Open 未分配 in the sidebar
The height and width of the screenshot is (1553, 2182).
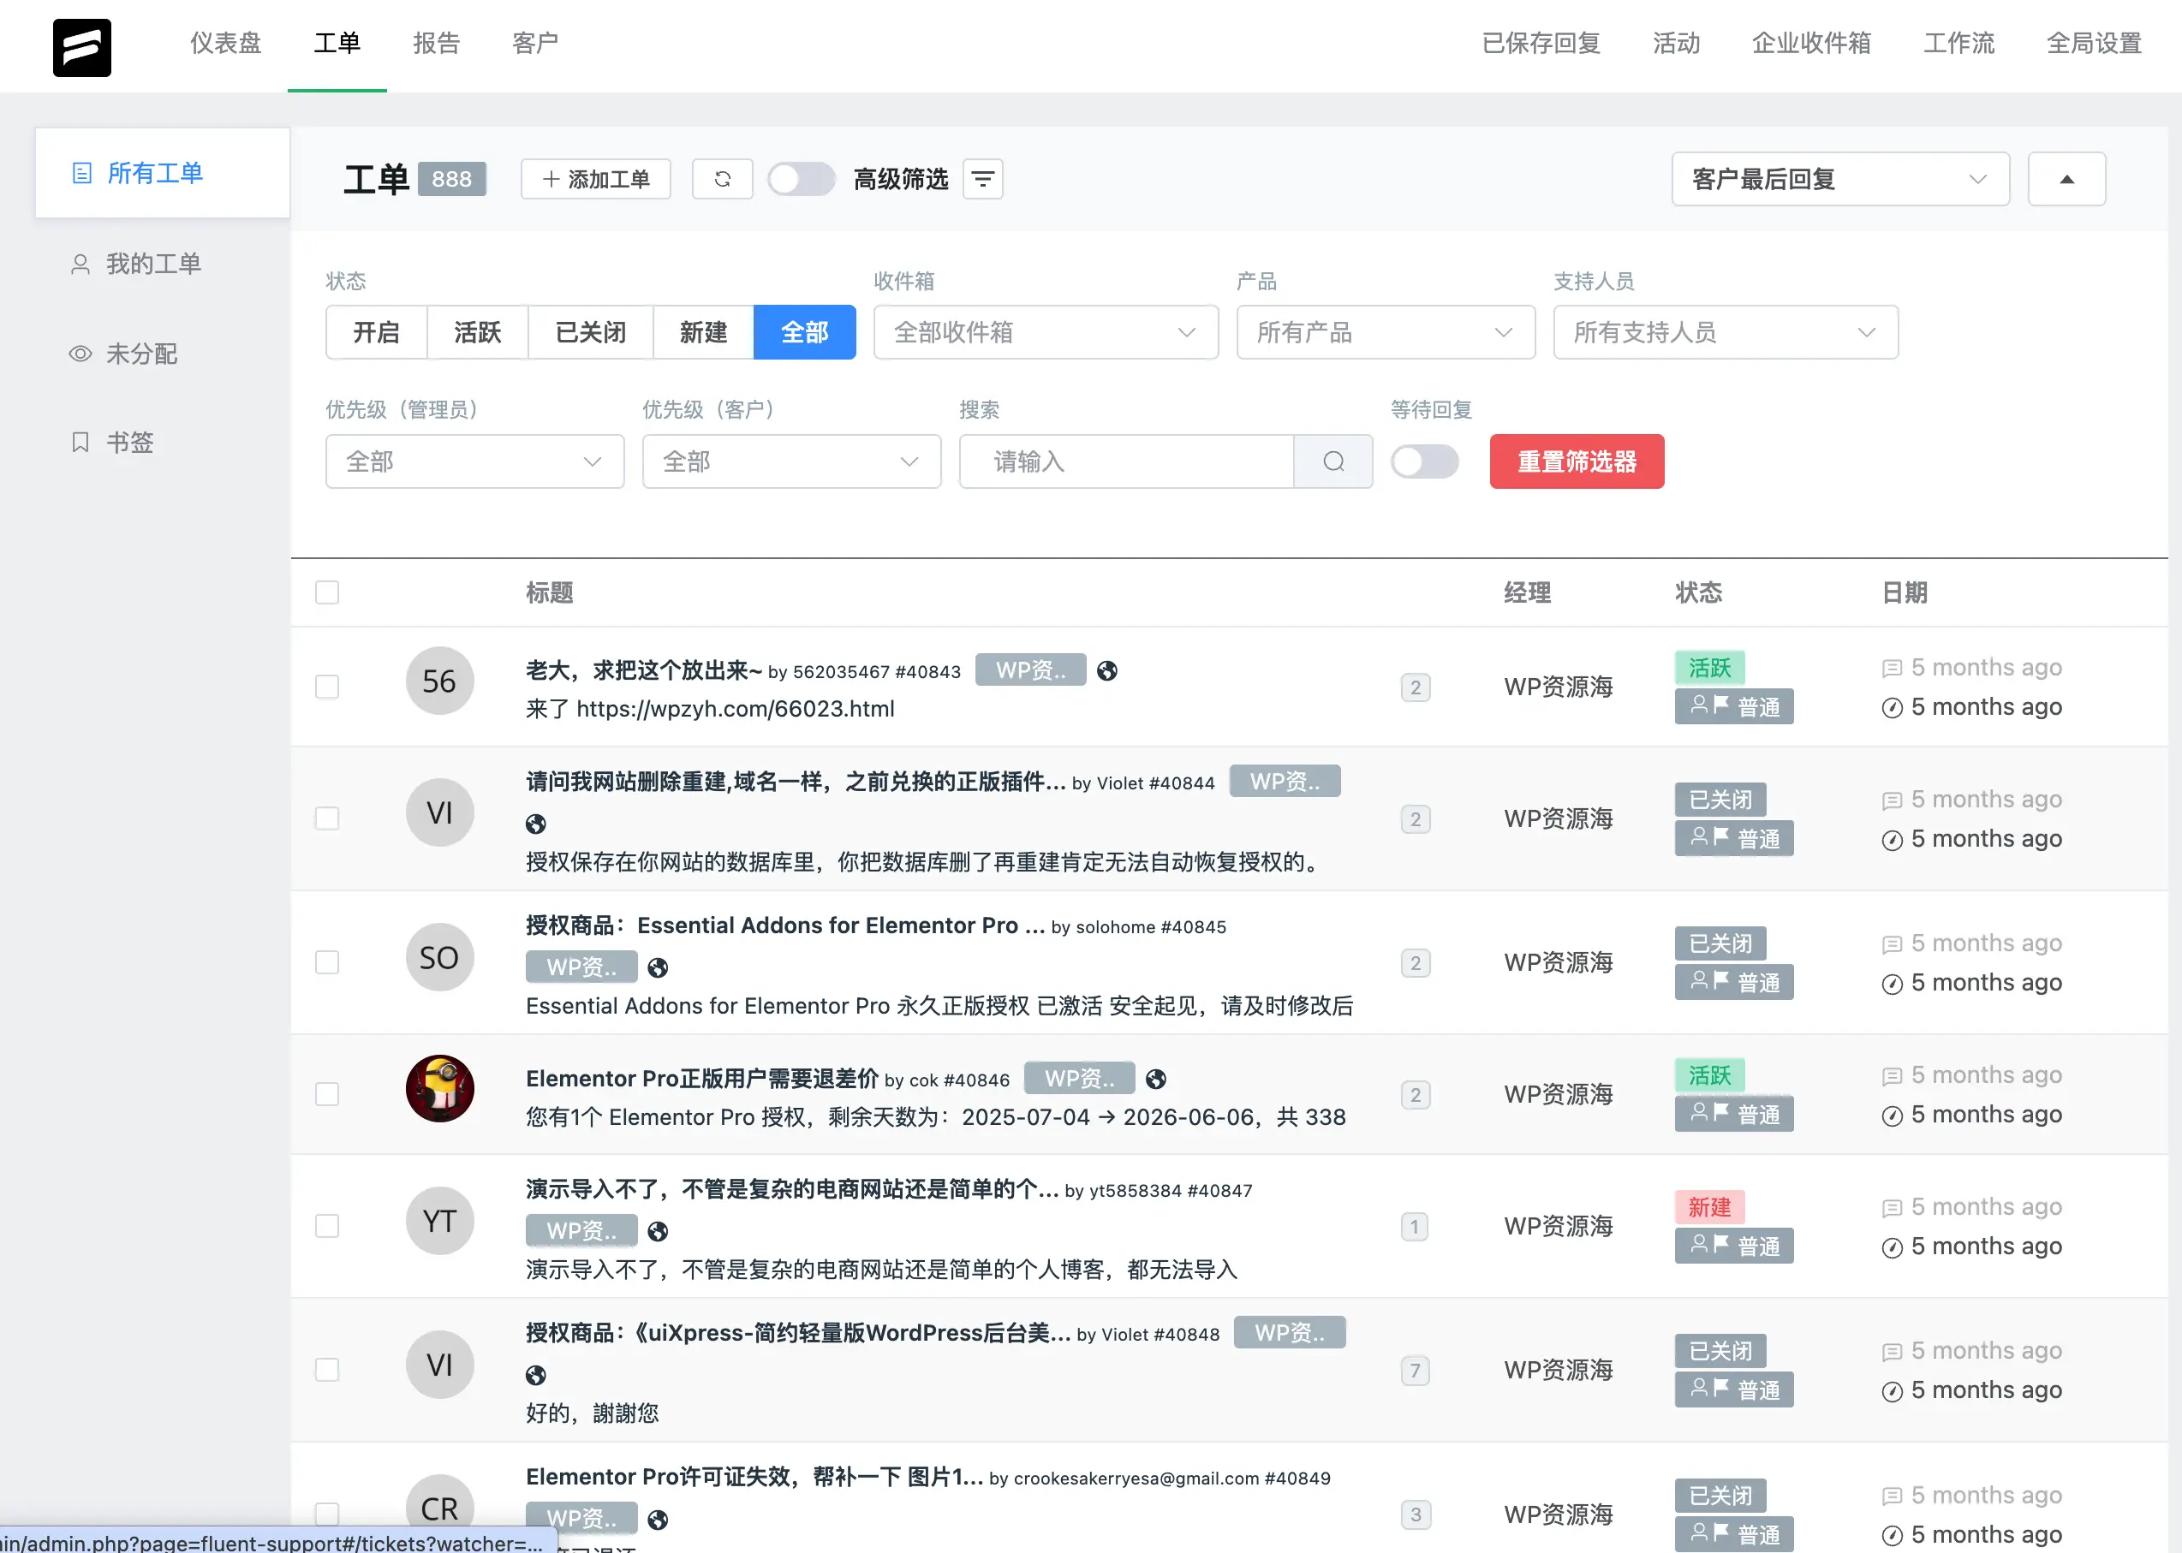click(x=141, y=353)
